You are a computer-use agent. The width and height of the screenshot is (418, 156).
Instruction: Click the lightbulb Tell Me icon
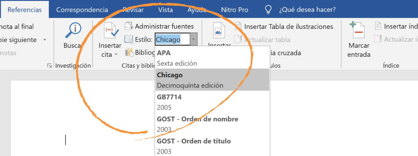(268, 10)
